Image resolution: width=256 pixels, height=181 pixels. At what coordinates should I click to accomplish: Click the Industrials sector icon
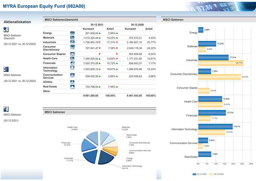72,42
